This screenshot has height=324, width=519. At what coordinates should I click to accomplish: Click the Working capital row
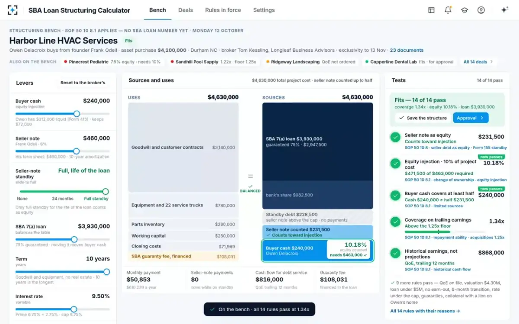click(183, 236)
